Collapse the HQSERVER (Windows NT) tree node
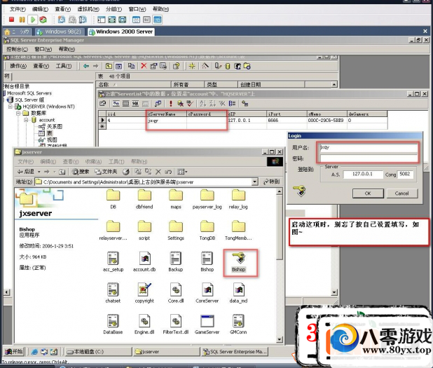 click(11, 107)
